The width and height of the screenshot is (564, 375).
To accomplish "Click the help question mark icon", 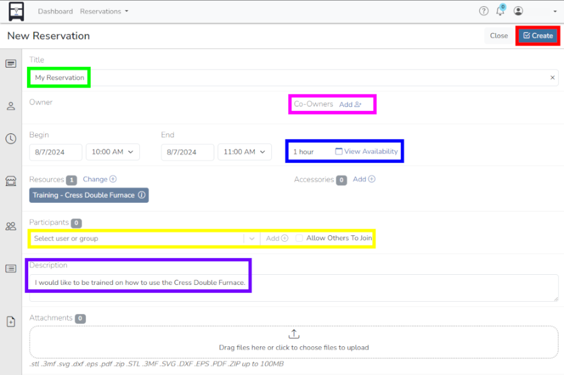I will coord(483,11).
